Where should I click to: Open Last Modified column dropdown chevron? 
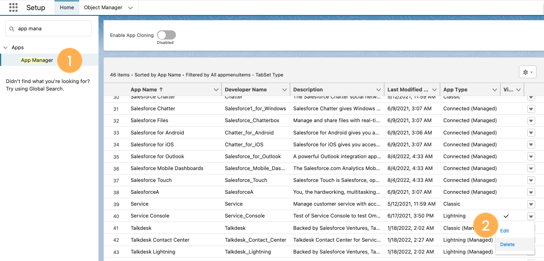435,90
